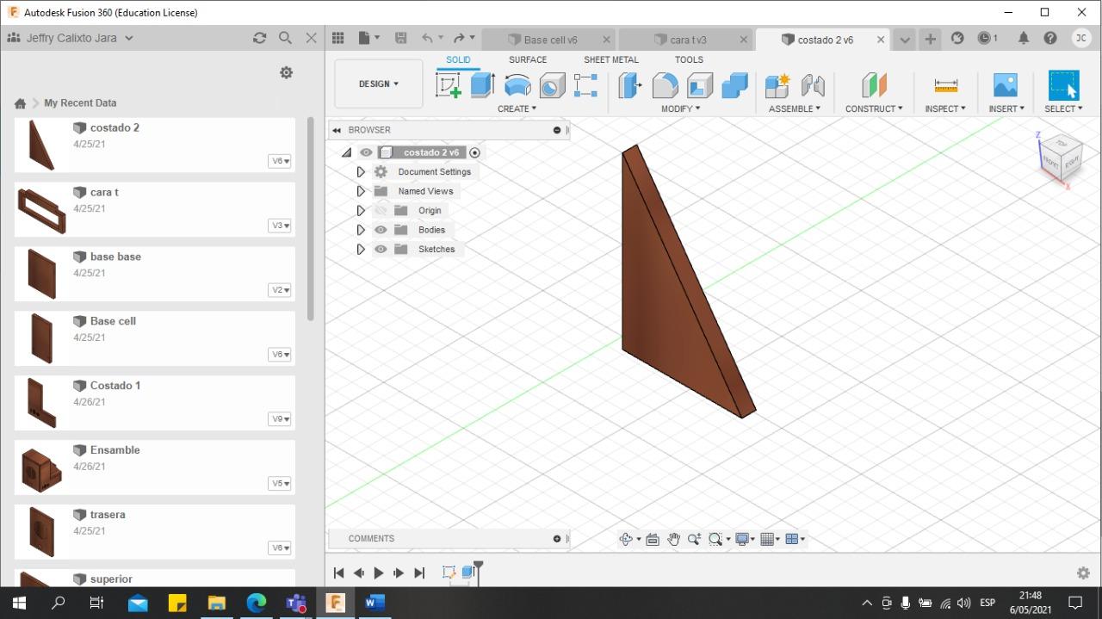The height and width of the screenshot is (619, 1102).
Task: Select the Look At tool
Action: click(x=653, y=539)
